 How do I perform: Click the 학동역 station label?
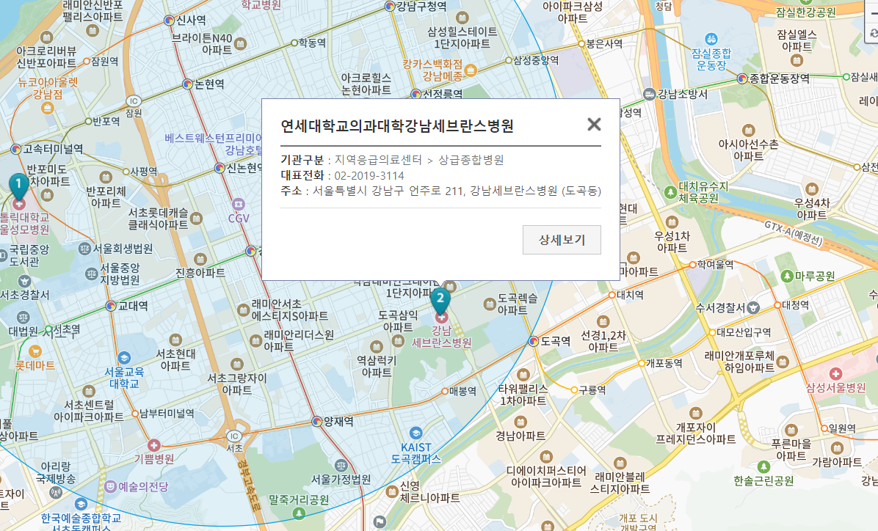[312, 43]
